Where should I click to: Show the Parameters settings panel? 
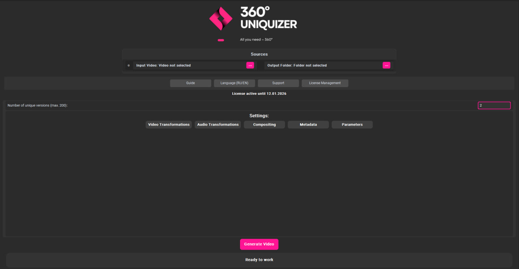352,124
